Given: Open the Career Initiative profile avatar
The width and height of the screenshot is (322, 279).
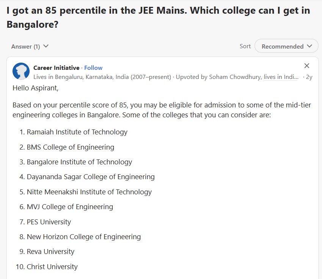Looking at the screenshot, I should (x=21, y=71).
